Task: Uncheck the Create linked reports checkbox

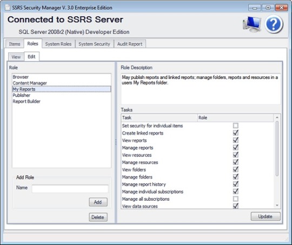Action: [236, 133]
